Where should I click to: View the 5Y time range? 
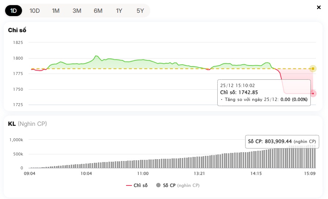[x=140, y=11]
